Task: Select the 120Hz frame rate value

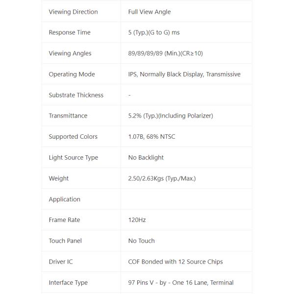Action: [x=137, y=220]
